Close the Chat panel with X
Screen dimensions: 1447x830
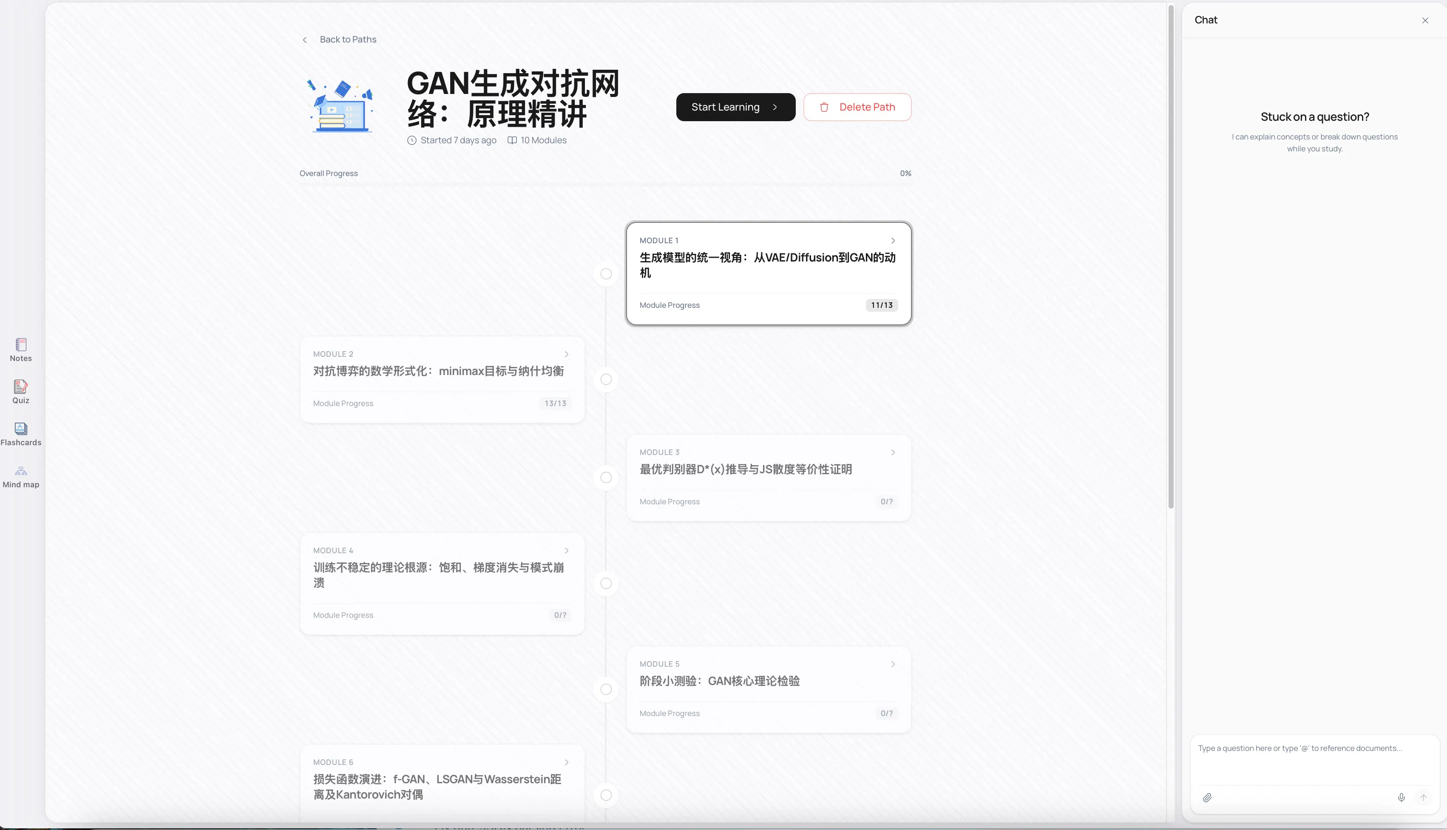(1425, 20)
